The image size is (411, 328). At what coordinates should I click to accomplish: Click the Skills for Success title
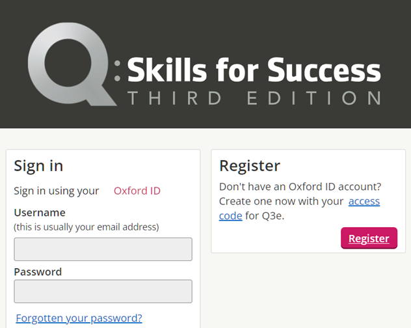point(254,70)
